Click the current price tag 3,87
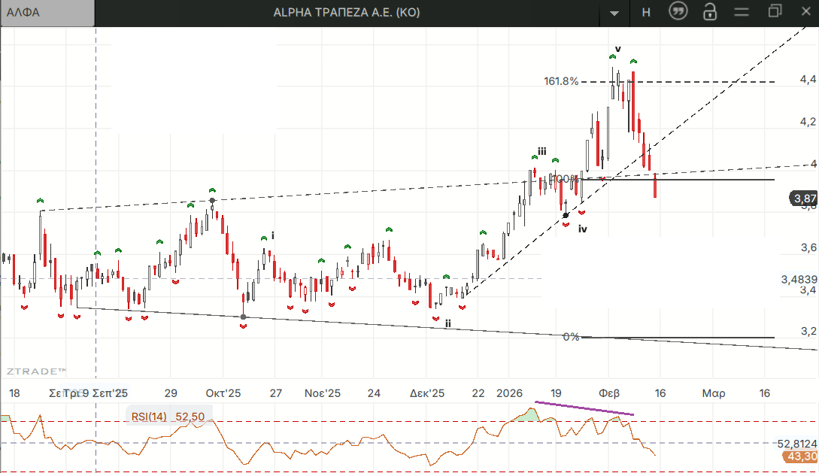 click(x=804, y=199)
